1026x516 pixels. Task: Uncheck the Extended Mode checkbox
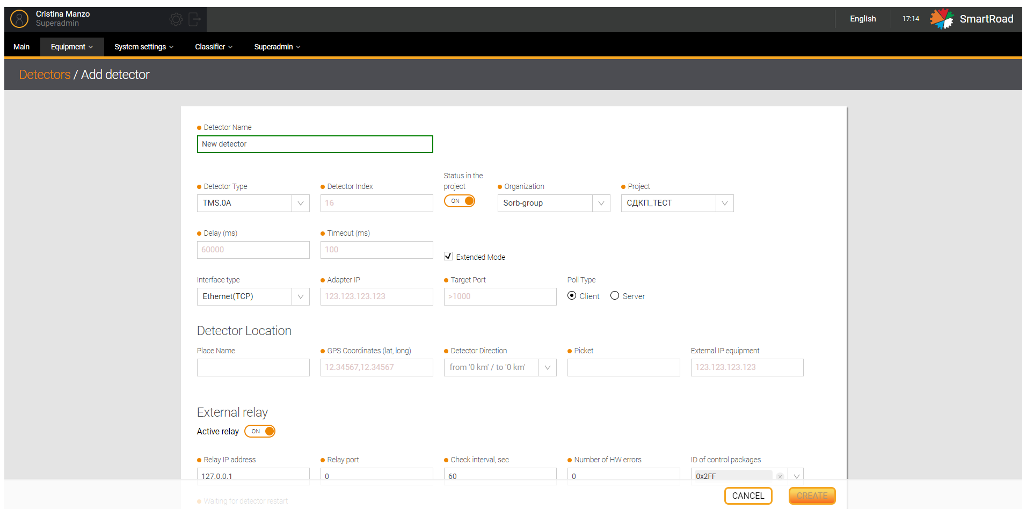448,256
